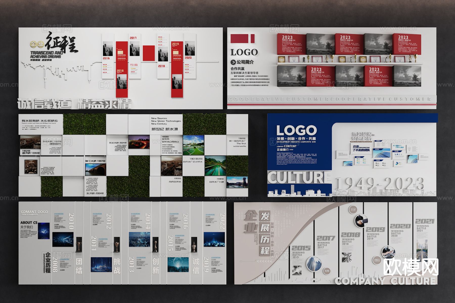Click the 3D slogan 精益求精

pos(104,104)
